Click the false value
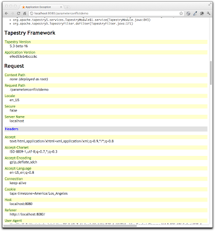Viewport: 215px width, 231px height. point(13,110)
